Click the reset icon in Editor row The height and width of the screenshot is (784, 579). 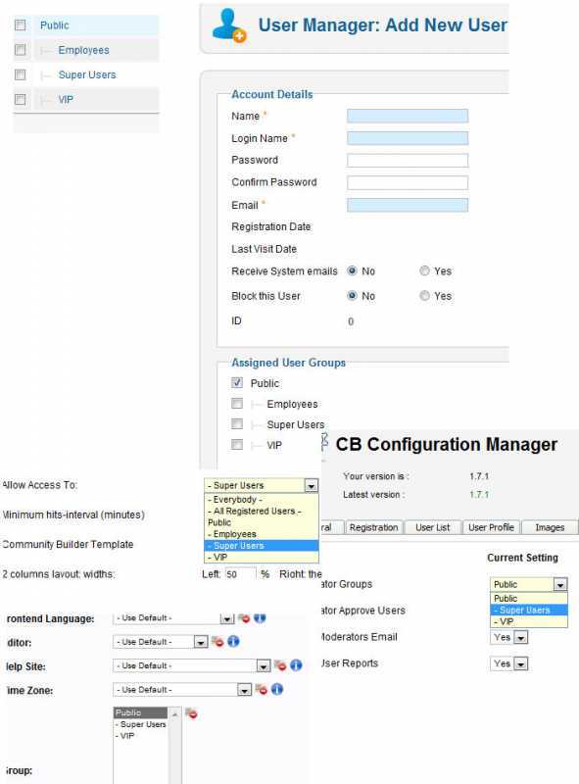coord(217,642)
